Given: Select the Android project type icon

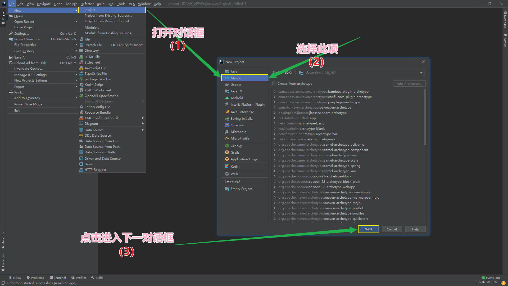Looking at the screenshot, I should click(x=226, y=98).
